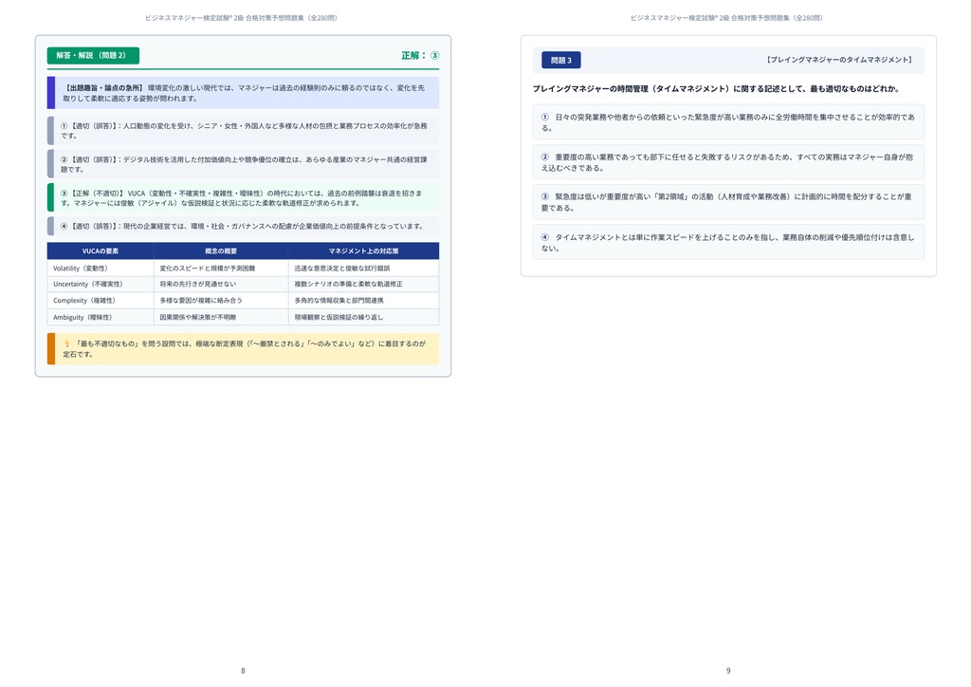Image resolution: width=971 pixels, height=687 pixels.
Task: Click the '【出題趣旨・論点の急所】' heading
Action: click(x=104, y=88)
